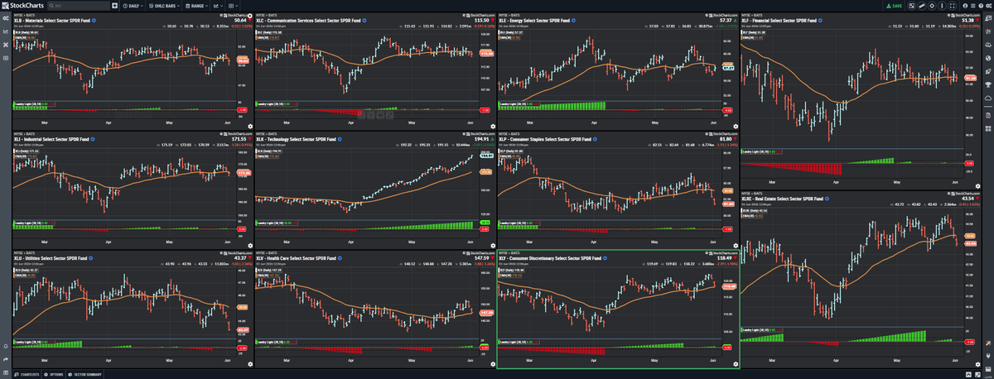Click the crosshair circle icon in top toolbar
994x379 pixels.
pyautogui.click(x=932, y=6)
